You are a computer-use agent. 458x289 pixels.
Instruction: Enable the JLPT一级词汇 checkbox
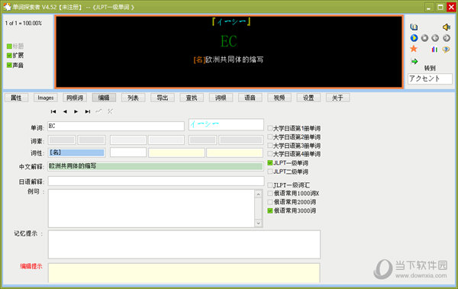tap(270, 185)
